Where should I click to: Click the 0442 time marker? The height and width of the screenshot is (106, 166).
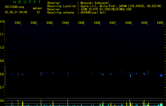(34, 23)
